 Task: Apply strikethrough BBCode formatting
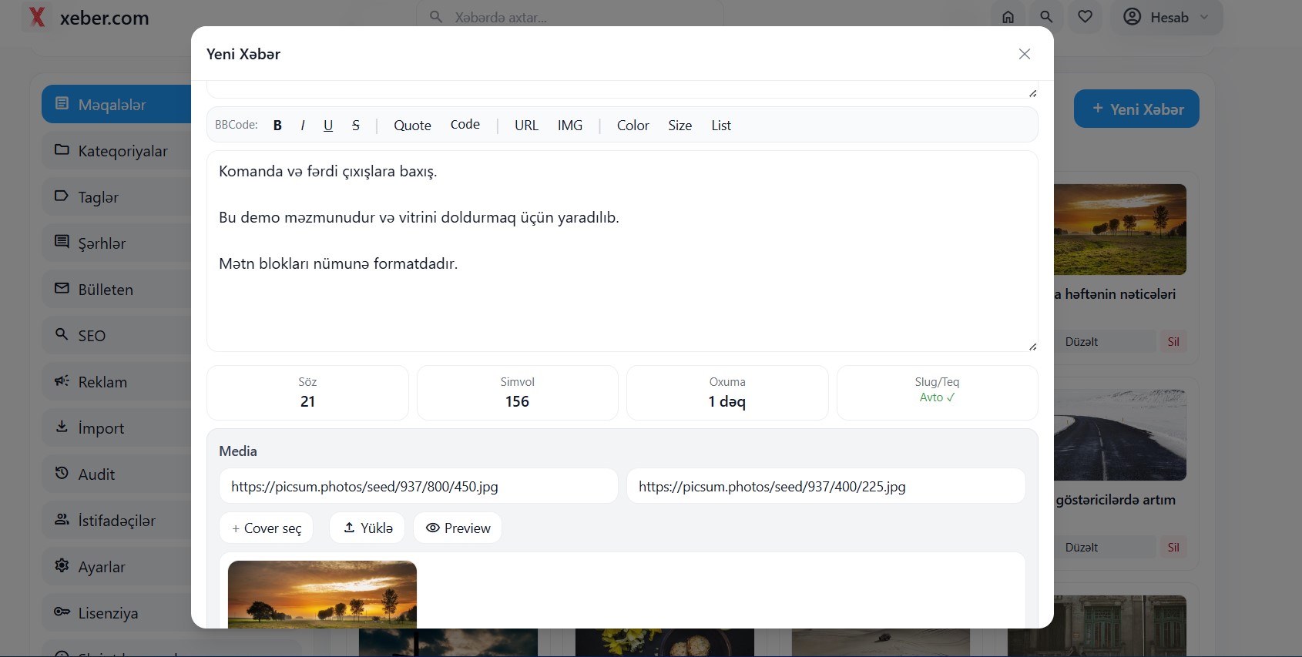(356, 126)
